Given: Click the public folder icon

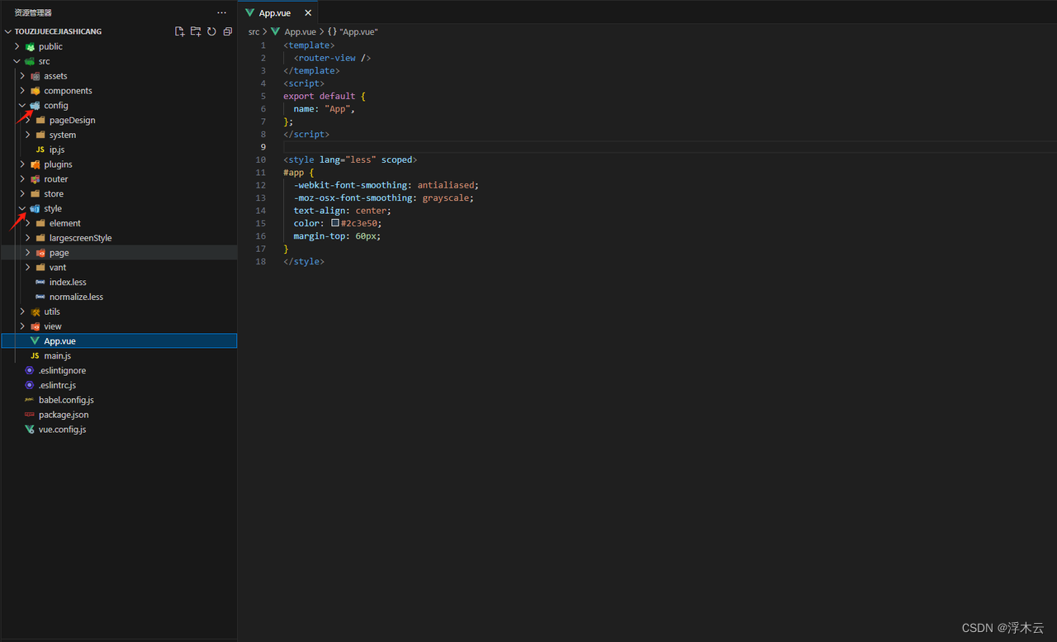Looking at the screenshot, I should (x=30, y=46).
